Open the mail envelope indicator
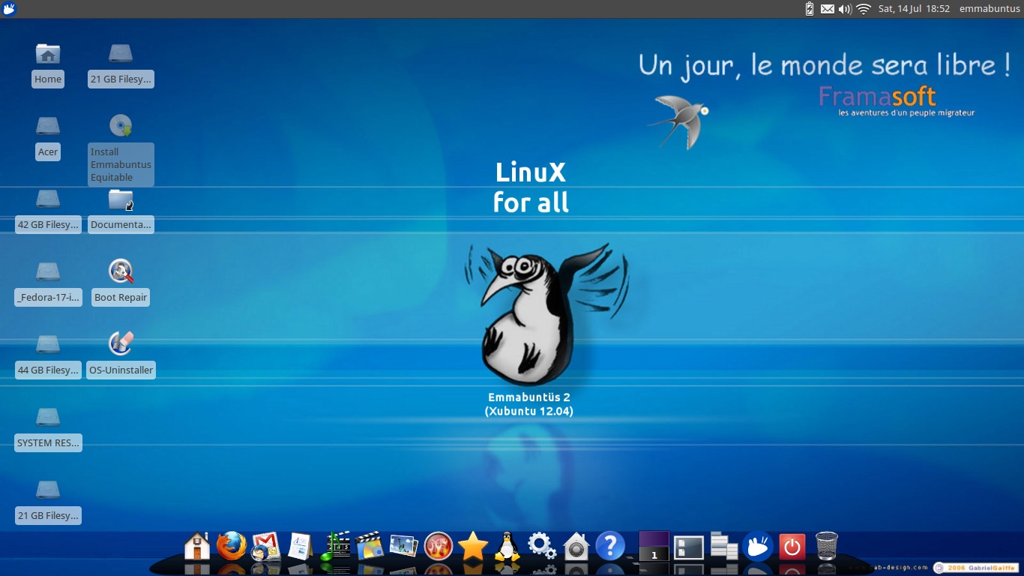This screenshot has width=1024, height=576. [x=828, y=9]
